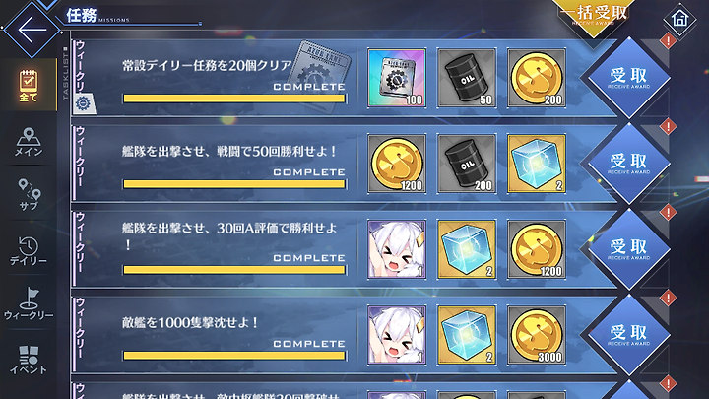The height and width of the screenshot is (399, 709).
Task: View character reward in the A-rank mission
Action: pyautogui.click(x=397, y=249)
